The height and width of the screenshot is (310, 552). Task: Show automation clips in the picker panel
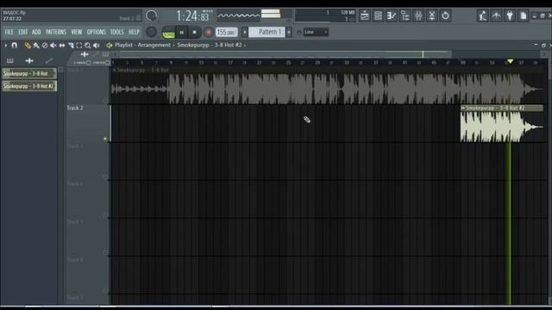point(49,61)
